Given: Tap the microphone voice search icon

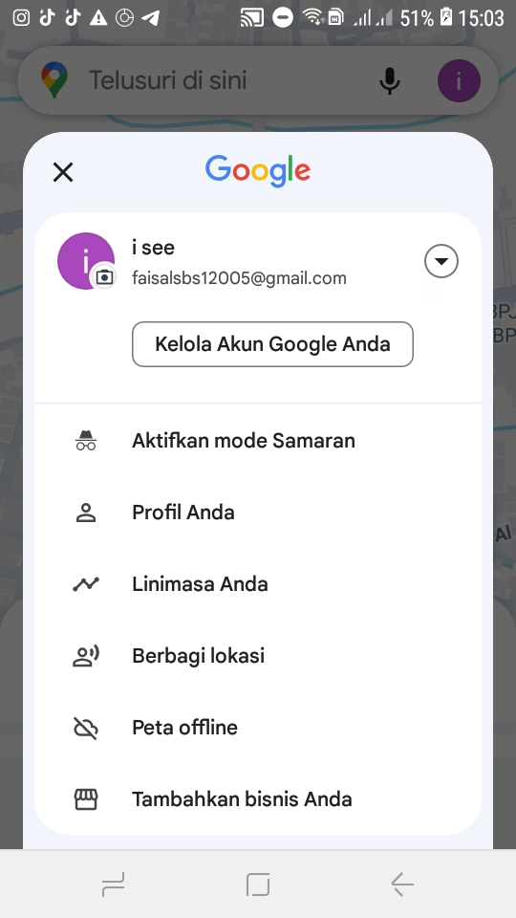Looking at the screenshot, I should point(390,80).
